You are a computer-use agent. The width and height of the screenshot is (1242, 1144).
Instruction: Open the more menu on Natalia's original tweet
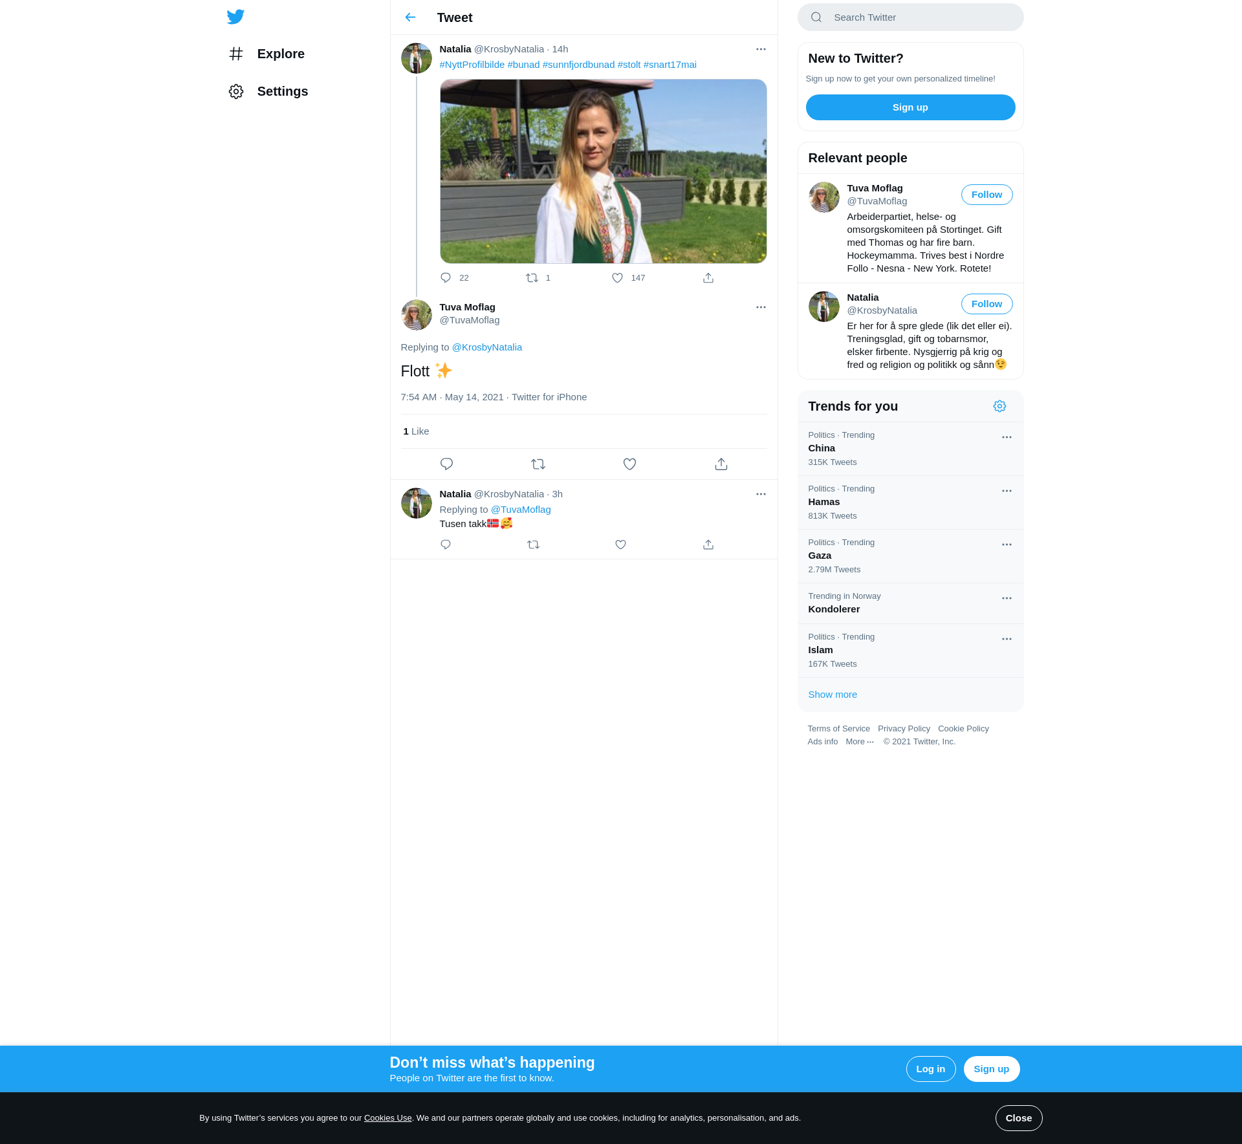pyautogui.click(x=761, y=49)
